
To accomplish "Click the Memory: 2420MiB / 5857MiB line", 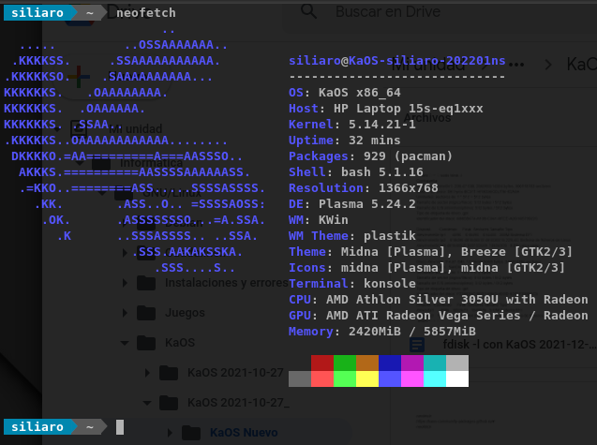I will pos(382,332).
